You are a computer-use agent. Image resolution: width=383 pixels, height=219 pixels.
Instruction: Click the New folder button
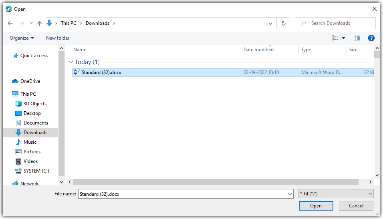pos(58,38)
